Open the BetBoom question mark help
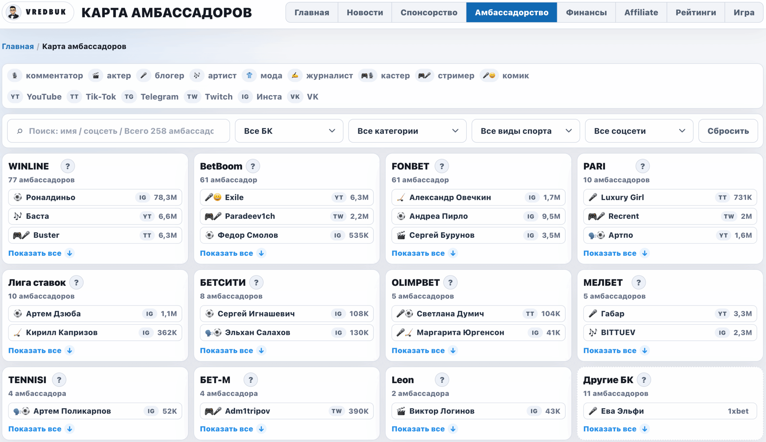This screenshot has height=442, width=766. 253,166
